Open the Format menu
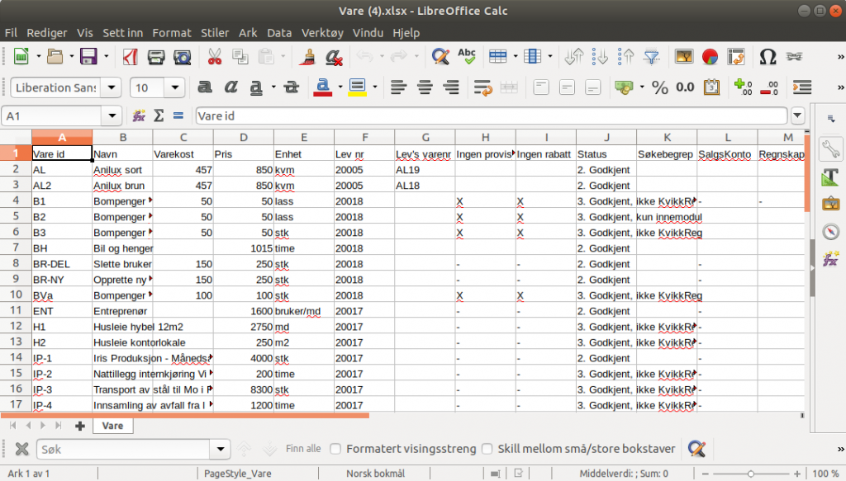Image resolution: width=846 pixels, height=481 pixels. pos(172,33)
